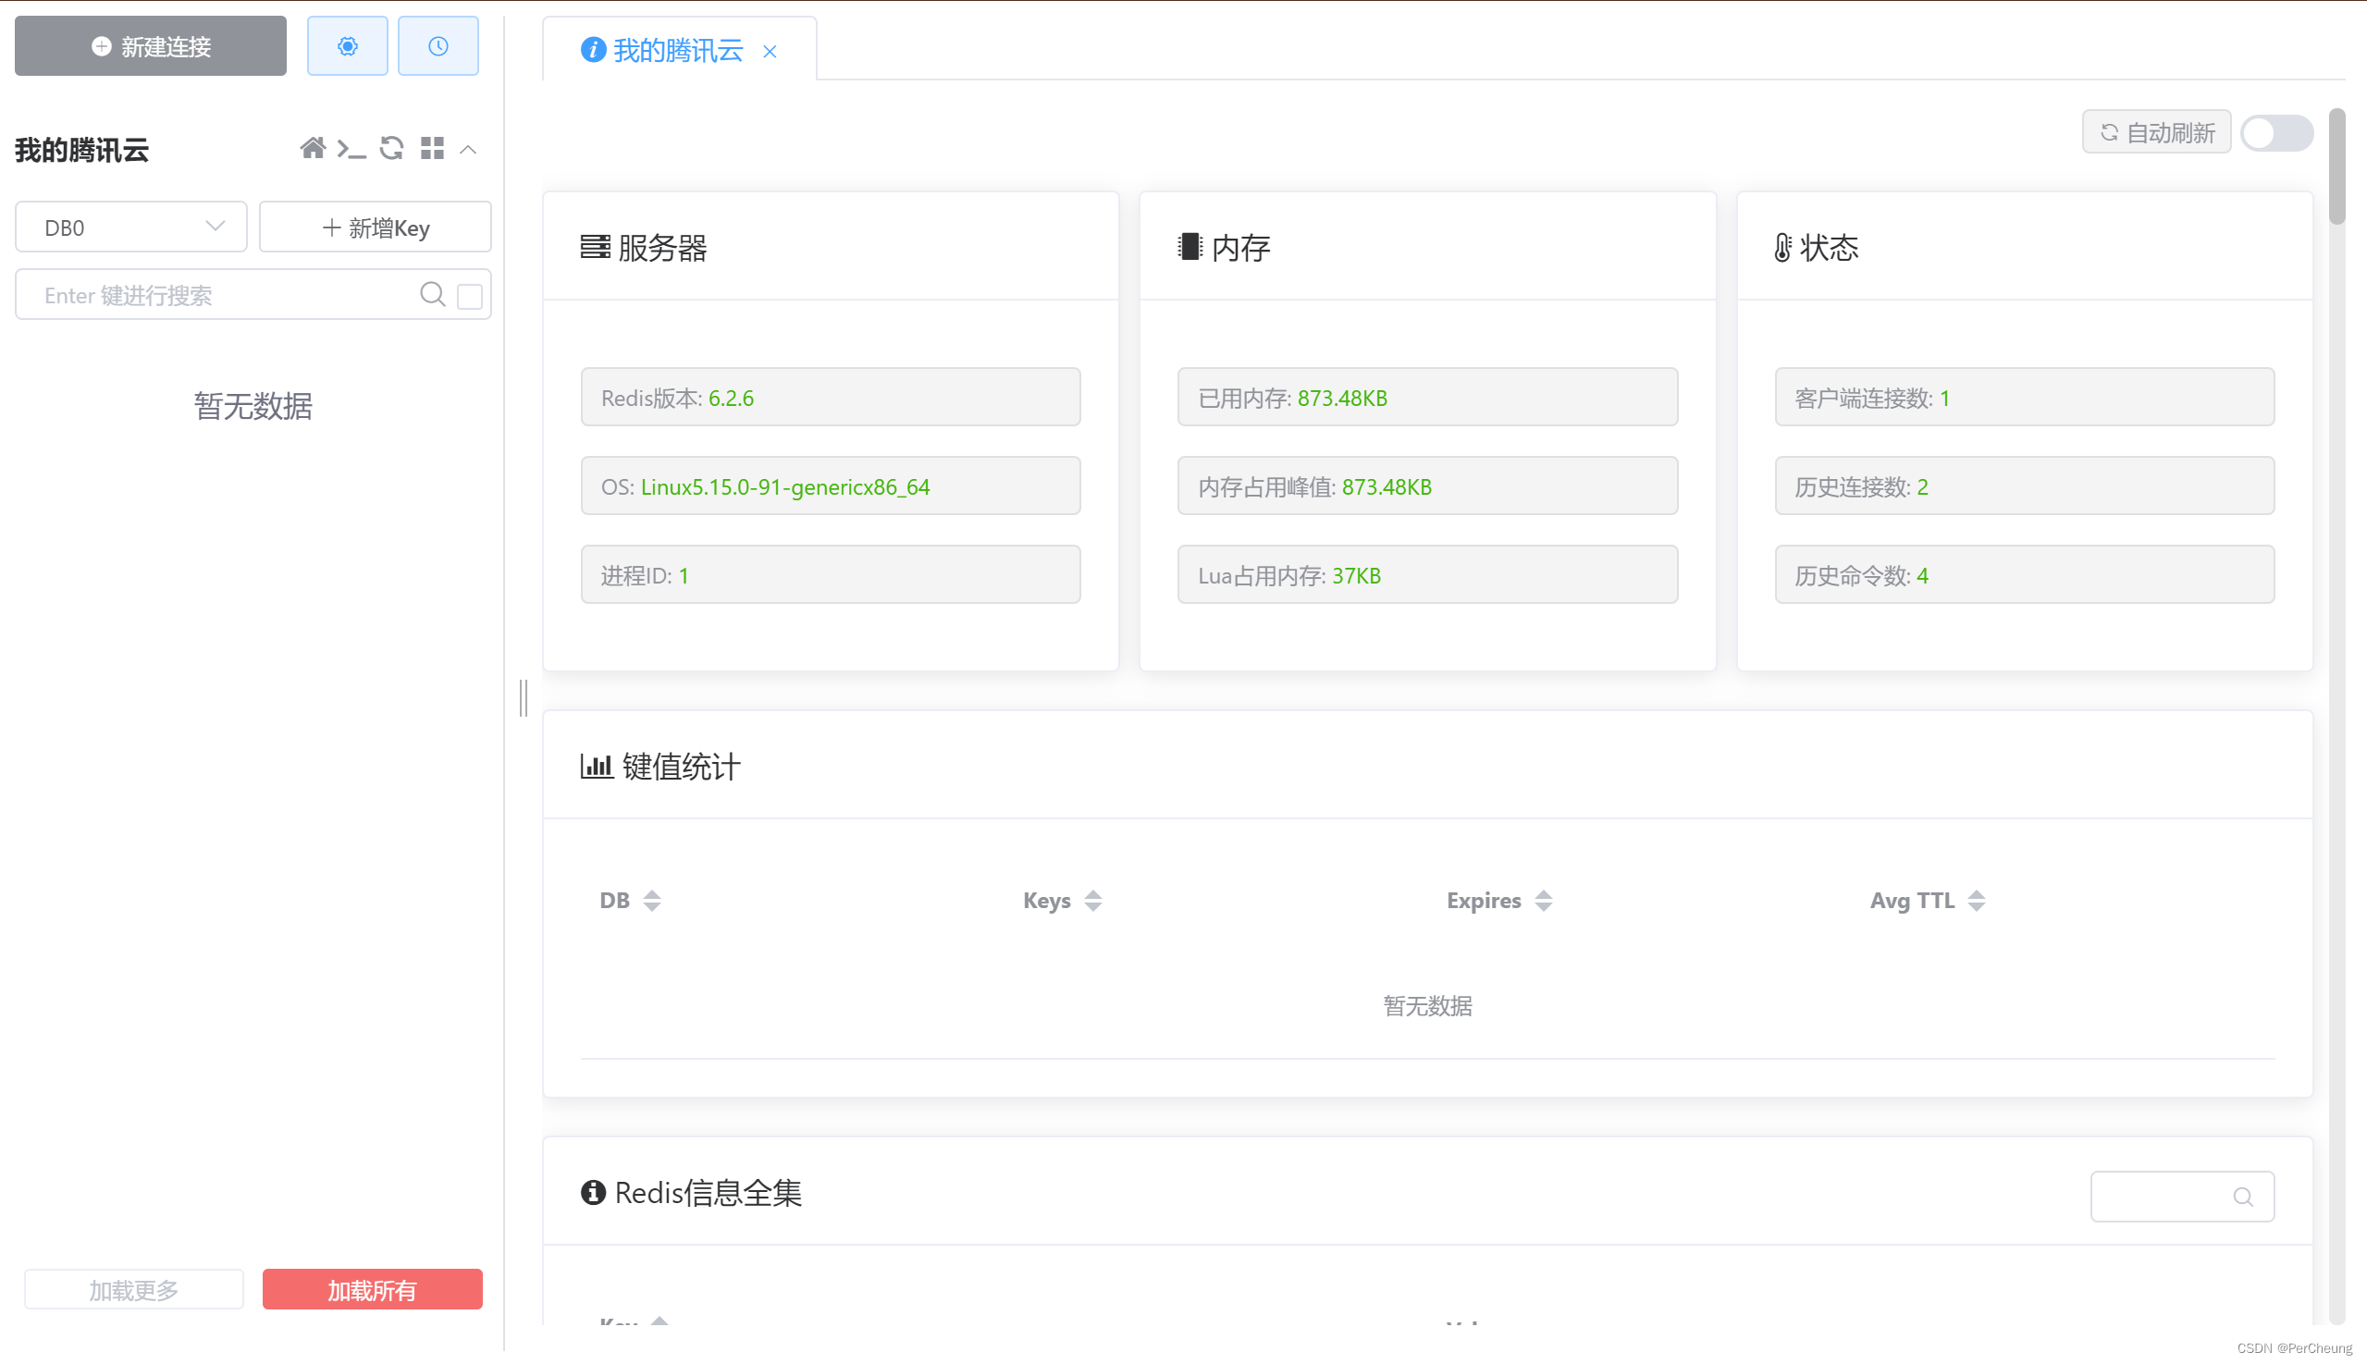Screen dimensions: 2367x1364
Task: Toggle exact match checkbox in key search
Action: [x=470, y=296]
